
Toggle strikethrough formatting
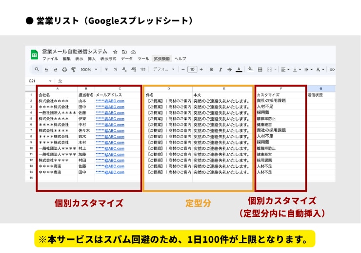pos(230,70)
